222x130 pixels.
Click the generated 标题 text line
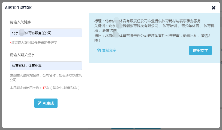click(x=148, y=21)
